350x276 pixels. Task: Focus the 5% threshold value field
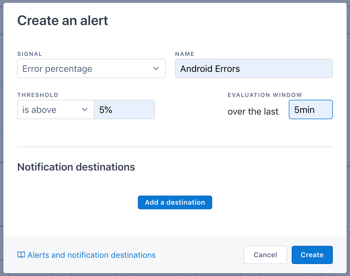tap(124, 110)
